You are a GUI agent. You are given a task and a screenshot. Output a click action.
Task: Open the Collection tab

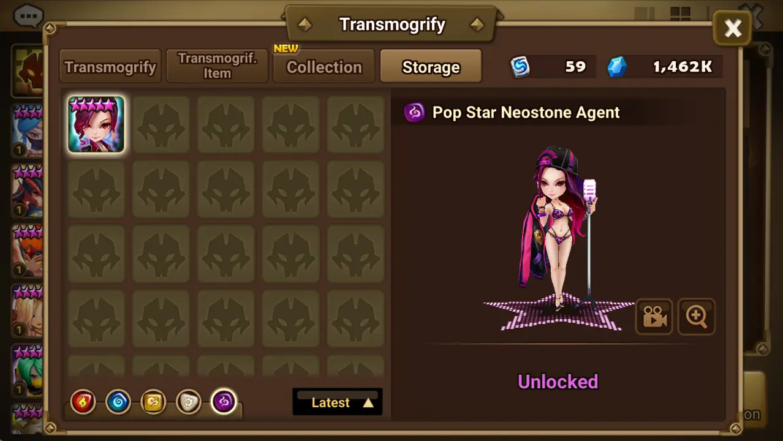coord(324,66)
